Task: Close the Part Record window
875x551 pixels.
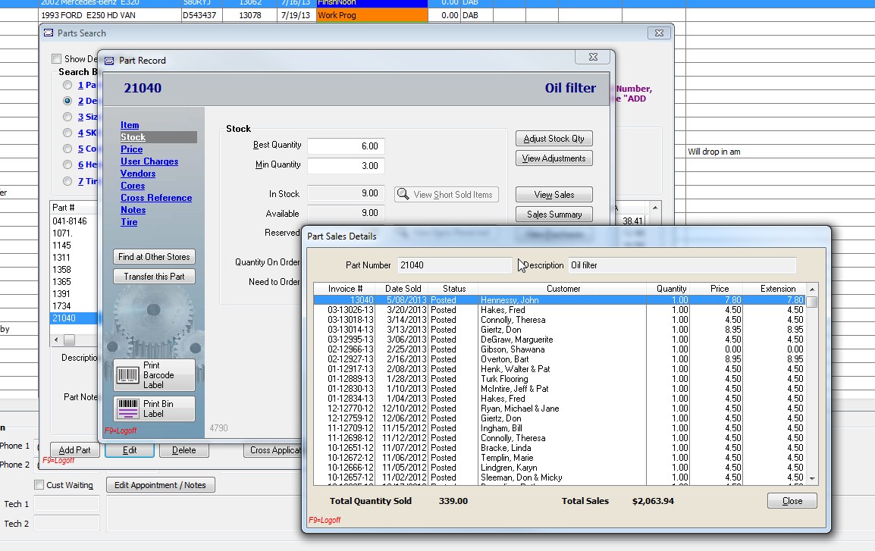Action: click(593, 57)
